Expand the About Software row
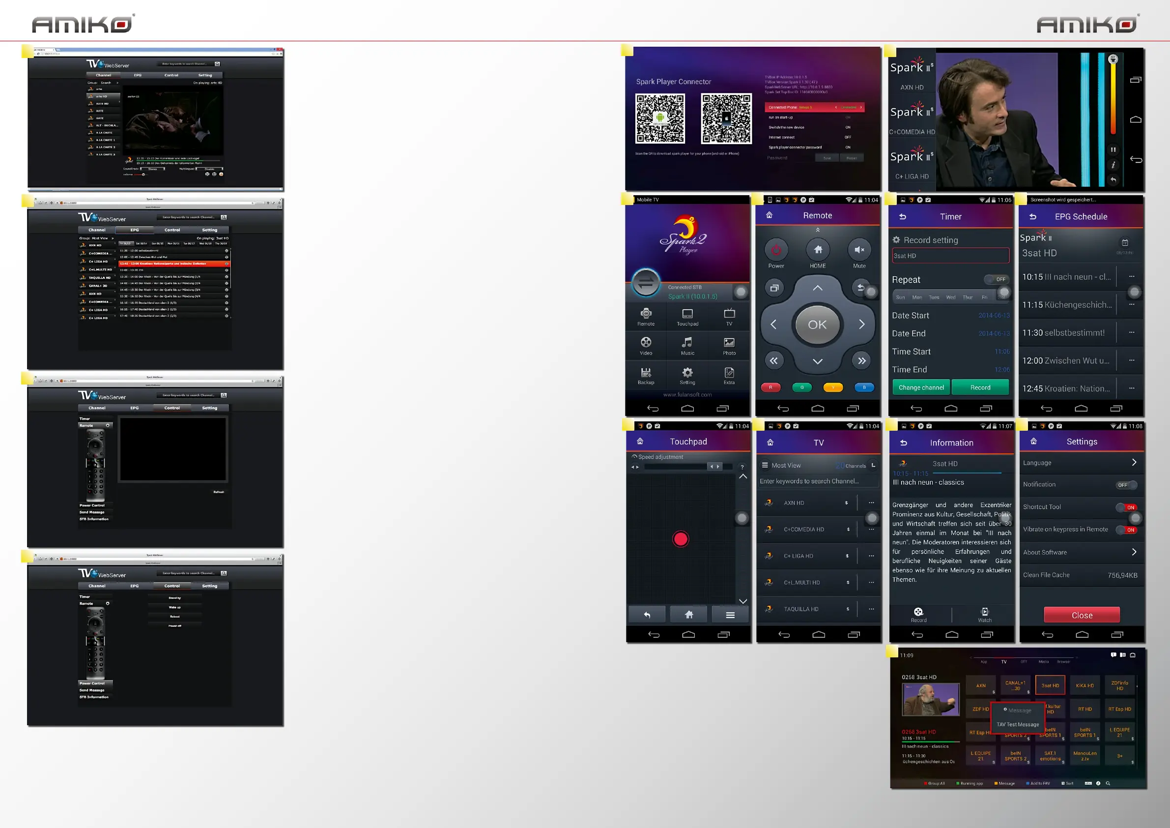This screenshot has width=1170, height=828. click(x=1133, y=552)
